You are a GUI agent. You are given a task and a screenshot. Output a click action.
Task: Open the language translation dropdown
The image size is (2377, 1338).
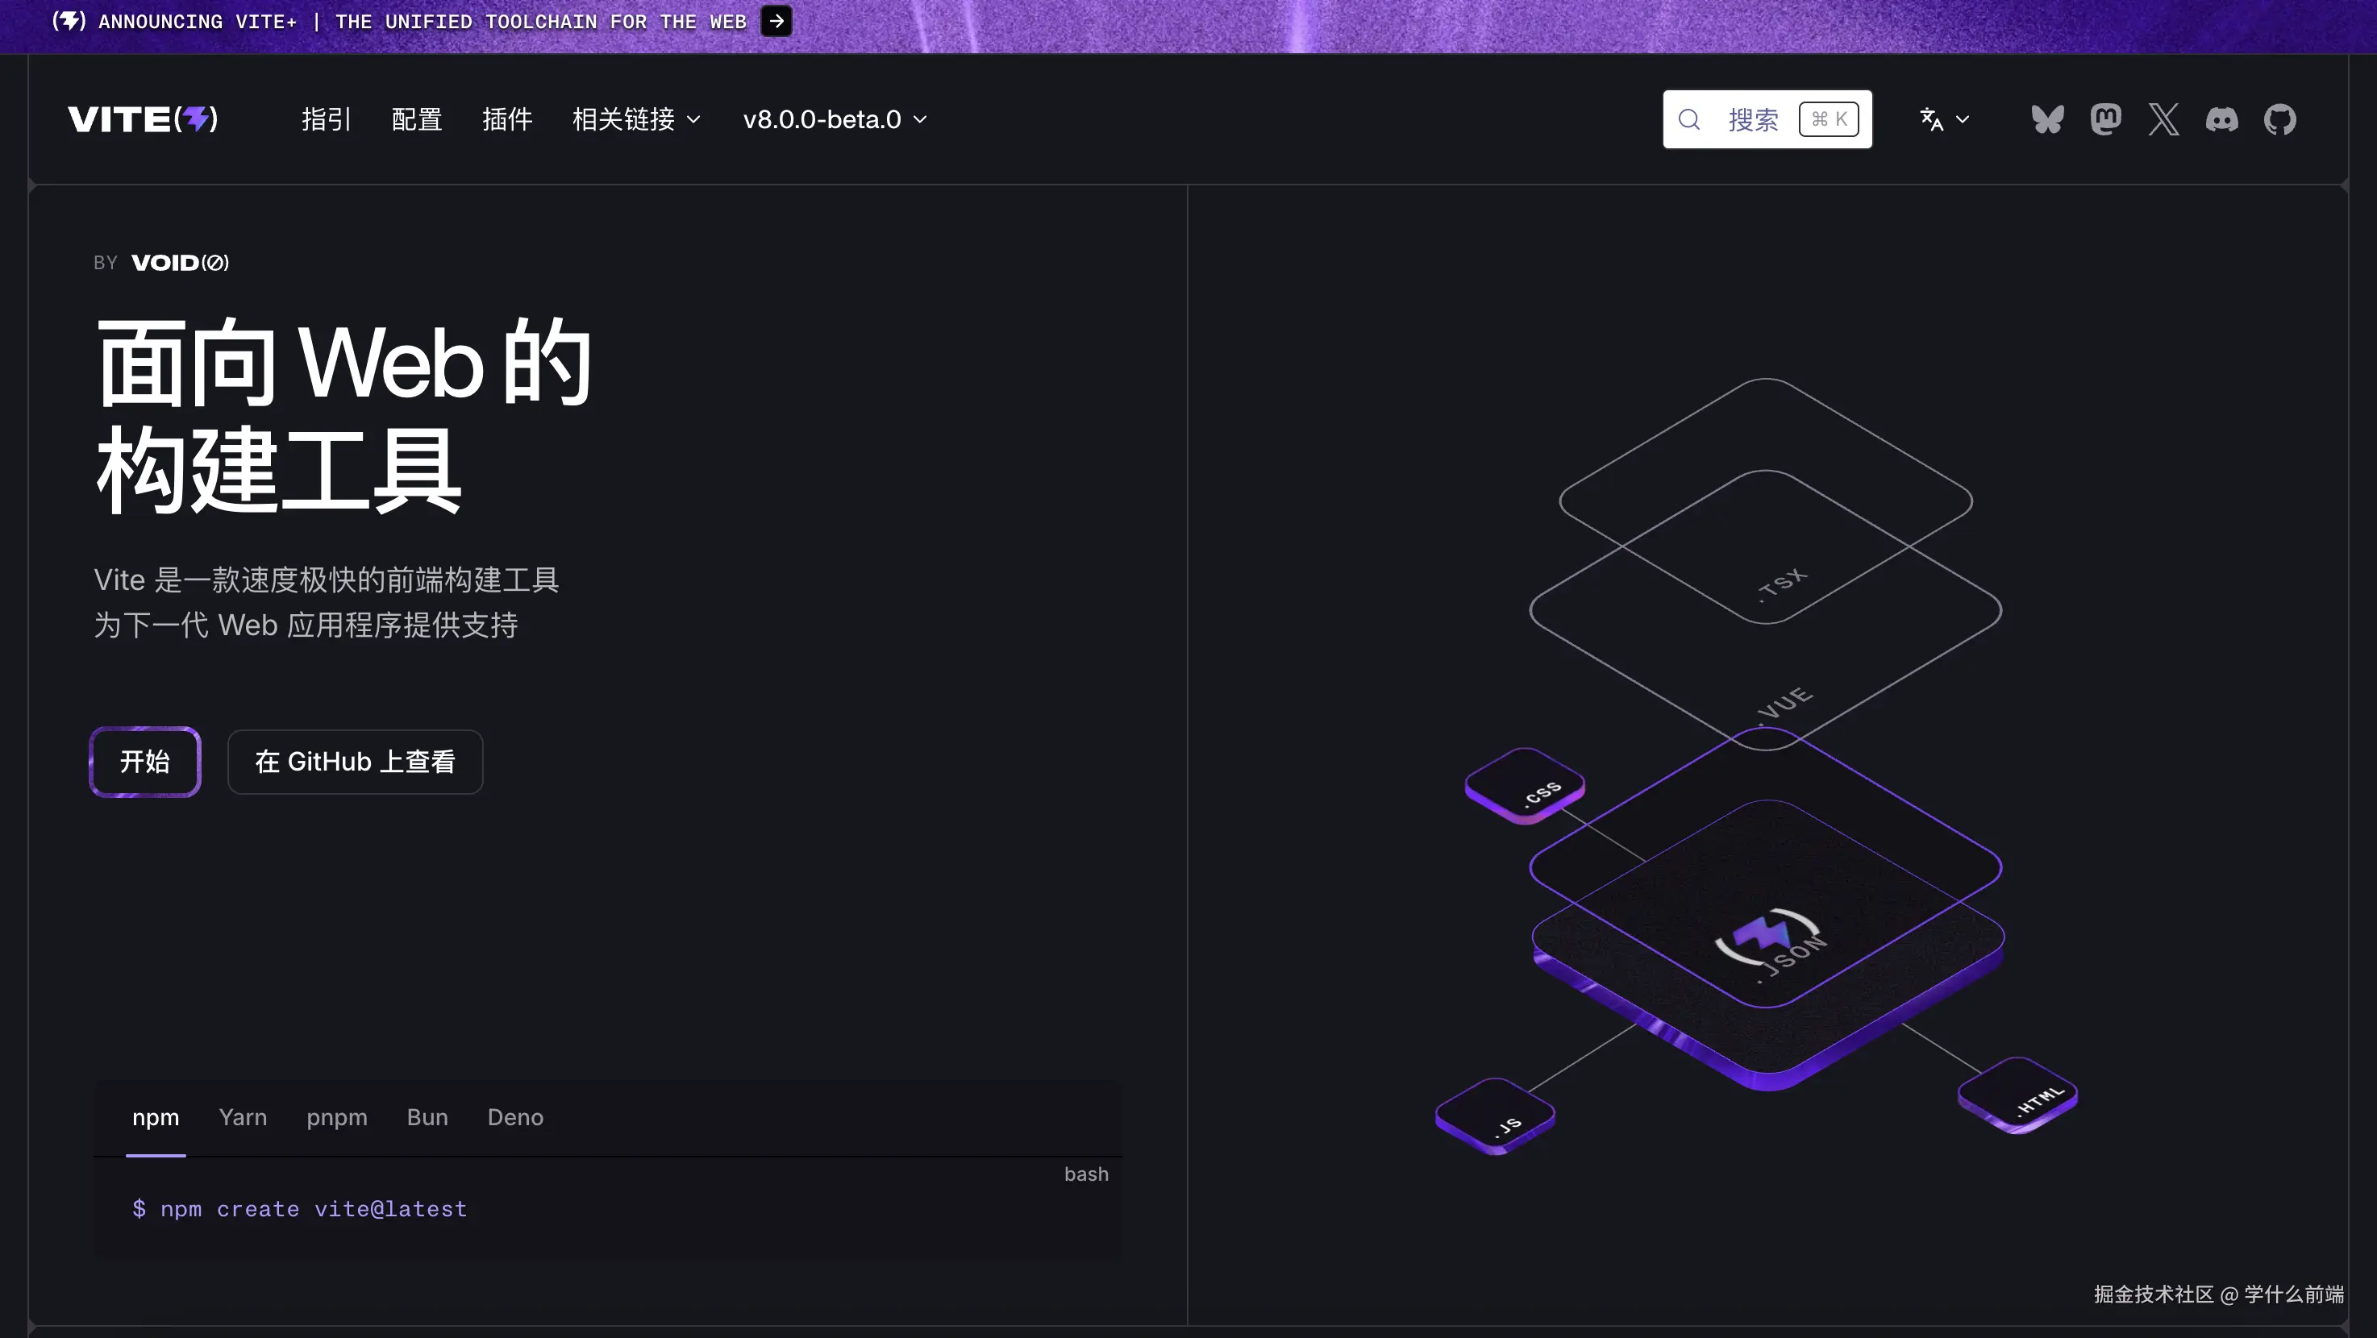tap(1944, 120)
